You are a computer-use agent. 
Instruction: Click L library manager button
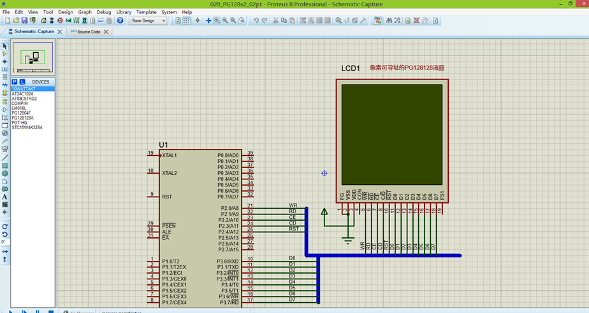click(x=22, y=81)
